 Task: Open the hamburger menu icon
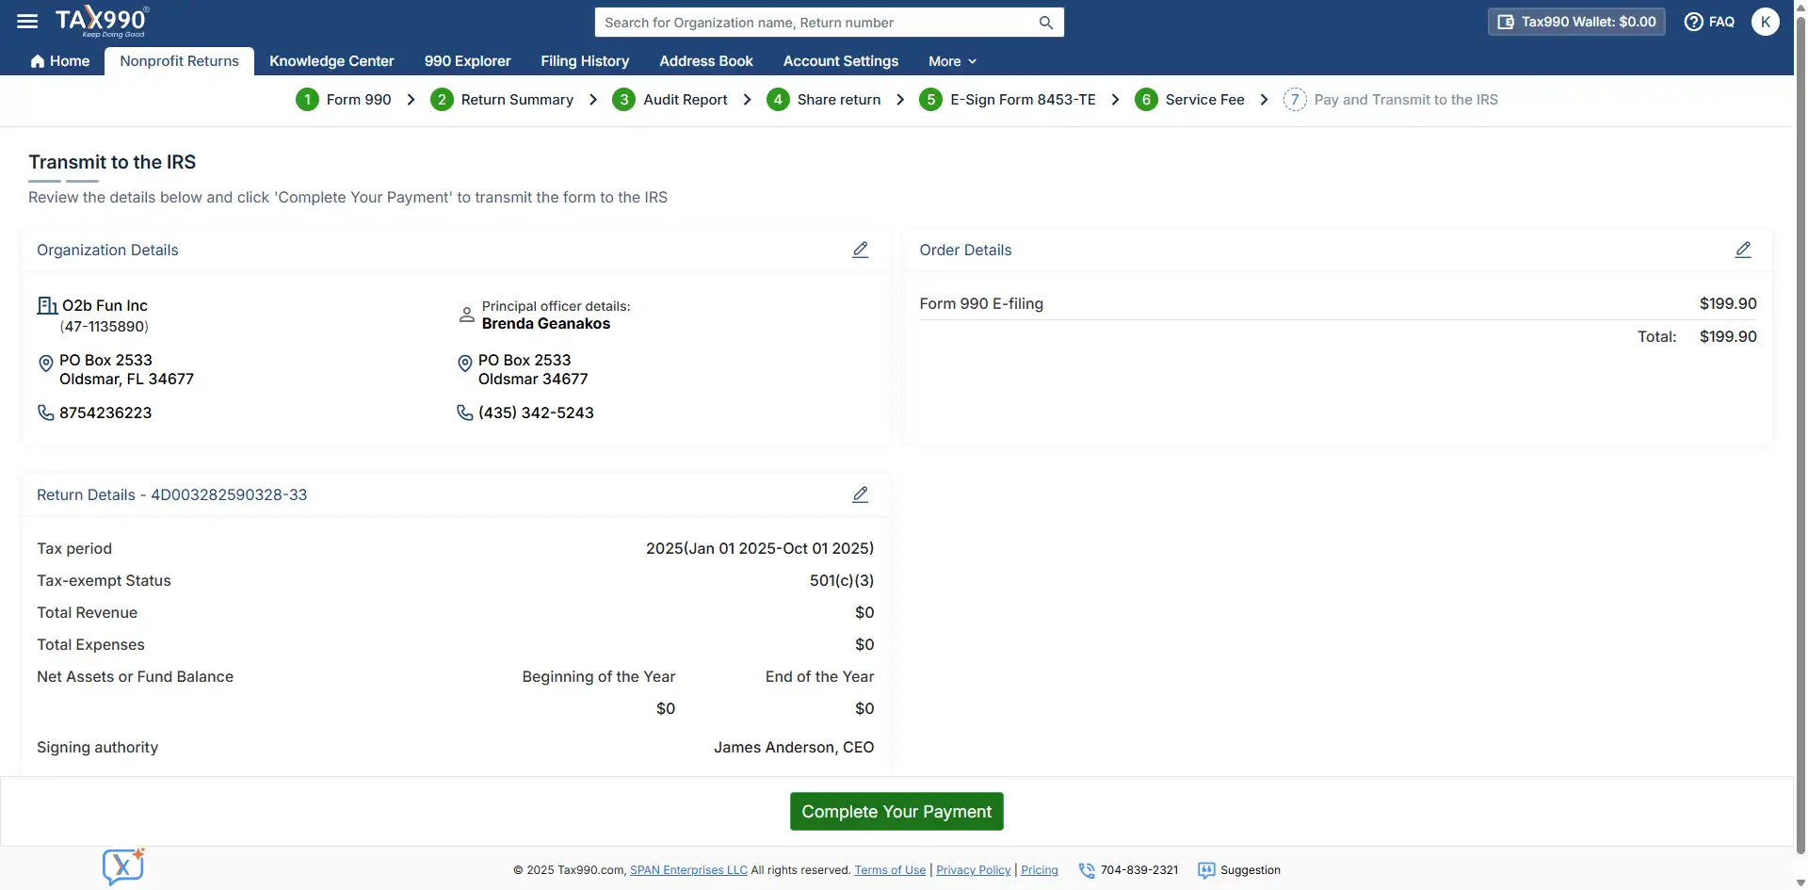(27, 21)
